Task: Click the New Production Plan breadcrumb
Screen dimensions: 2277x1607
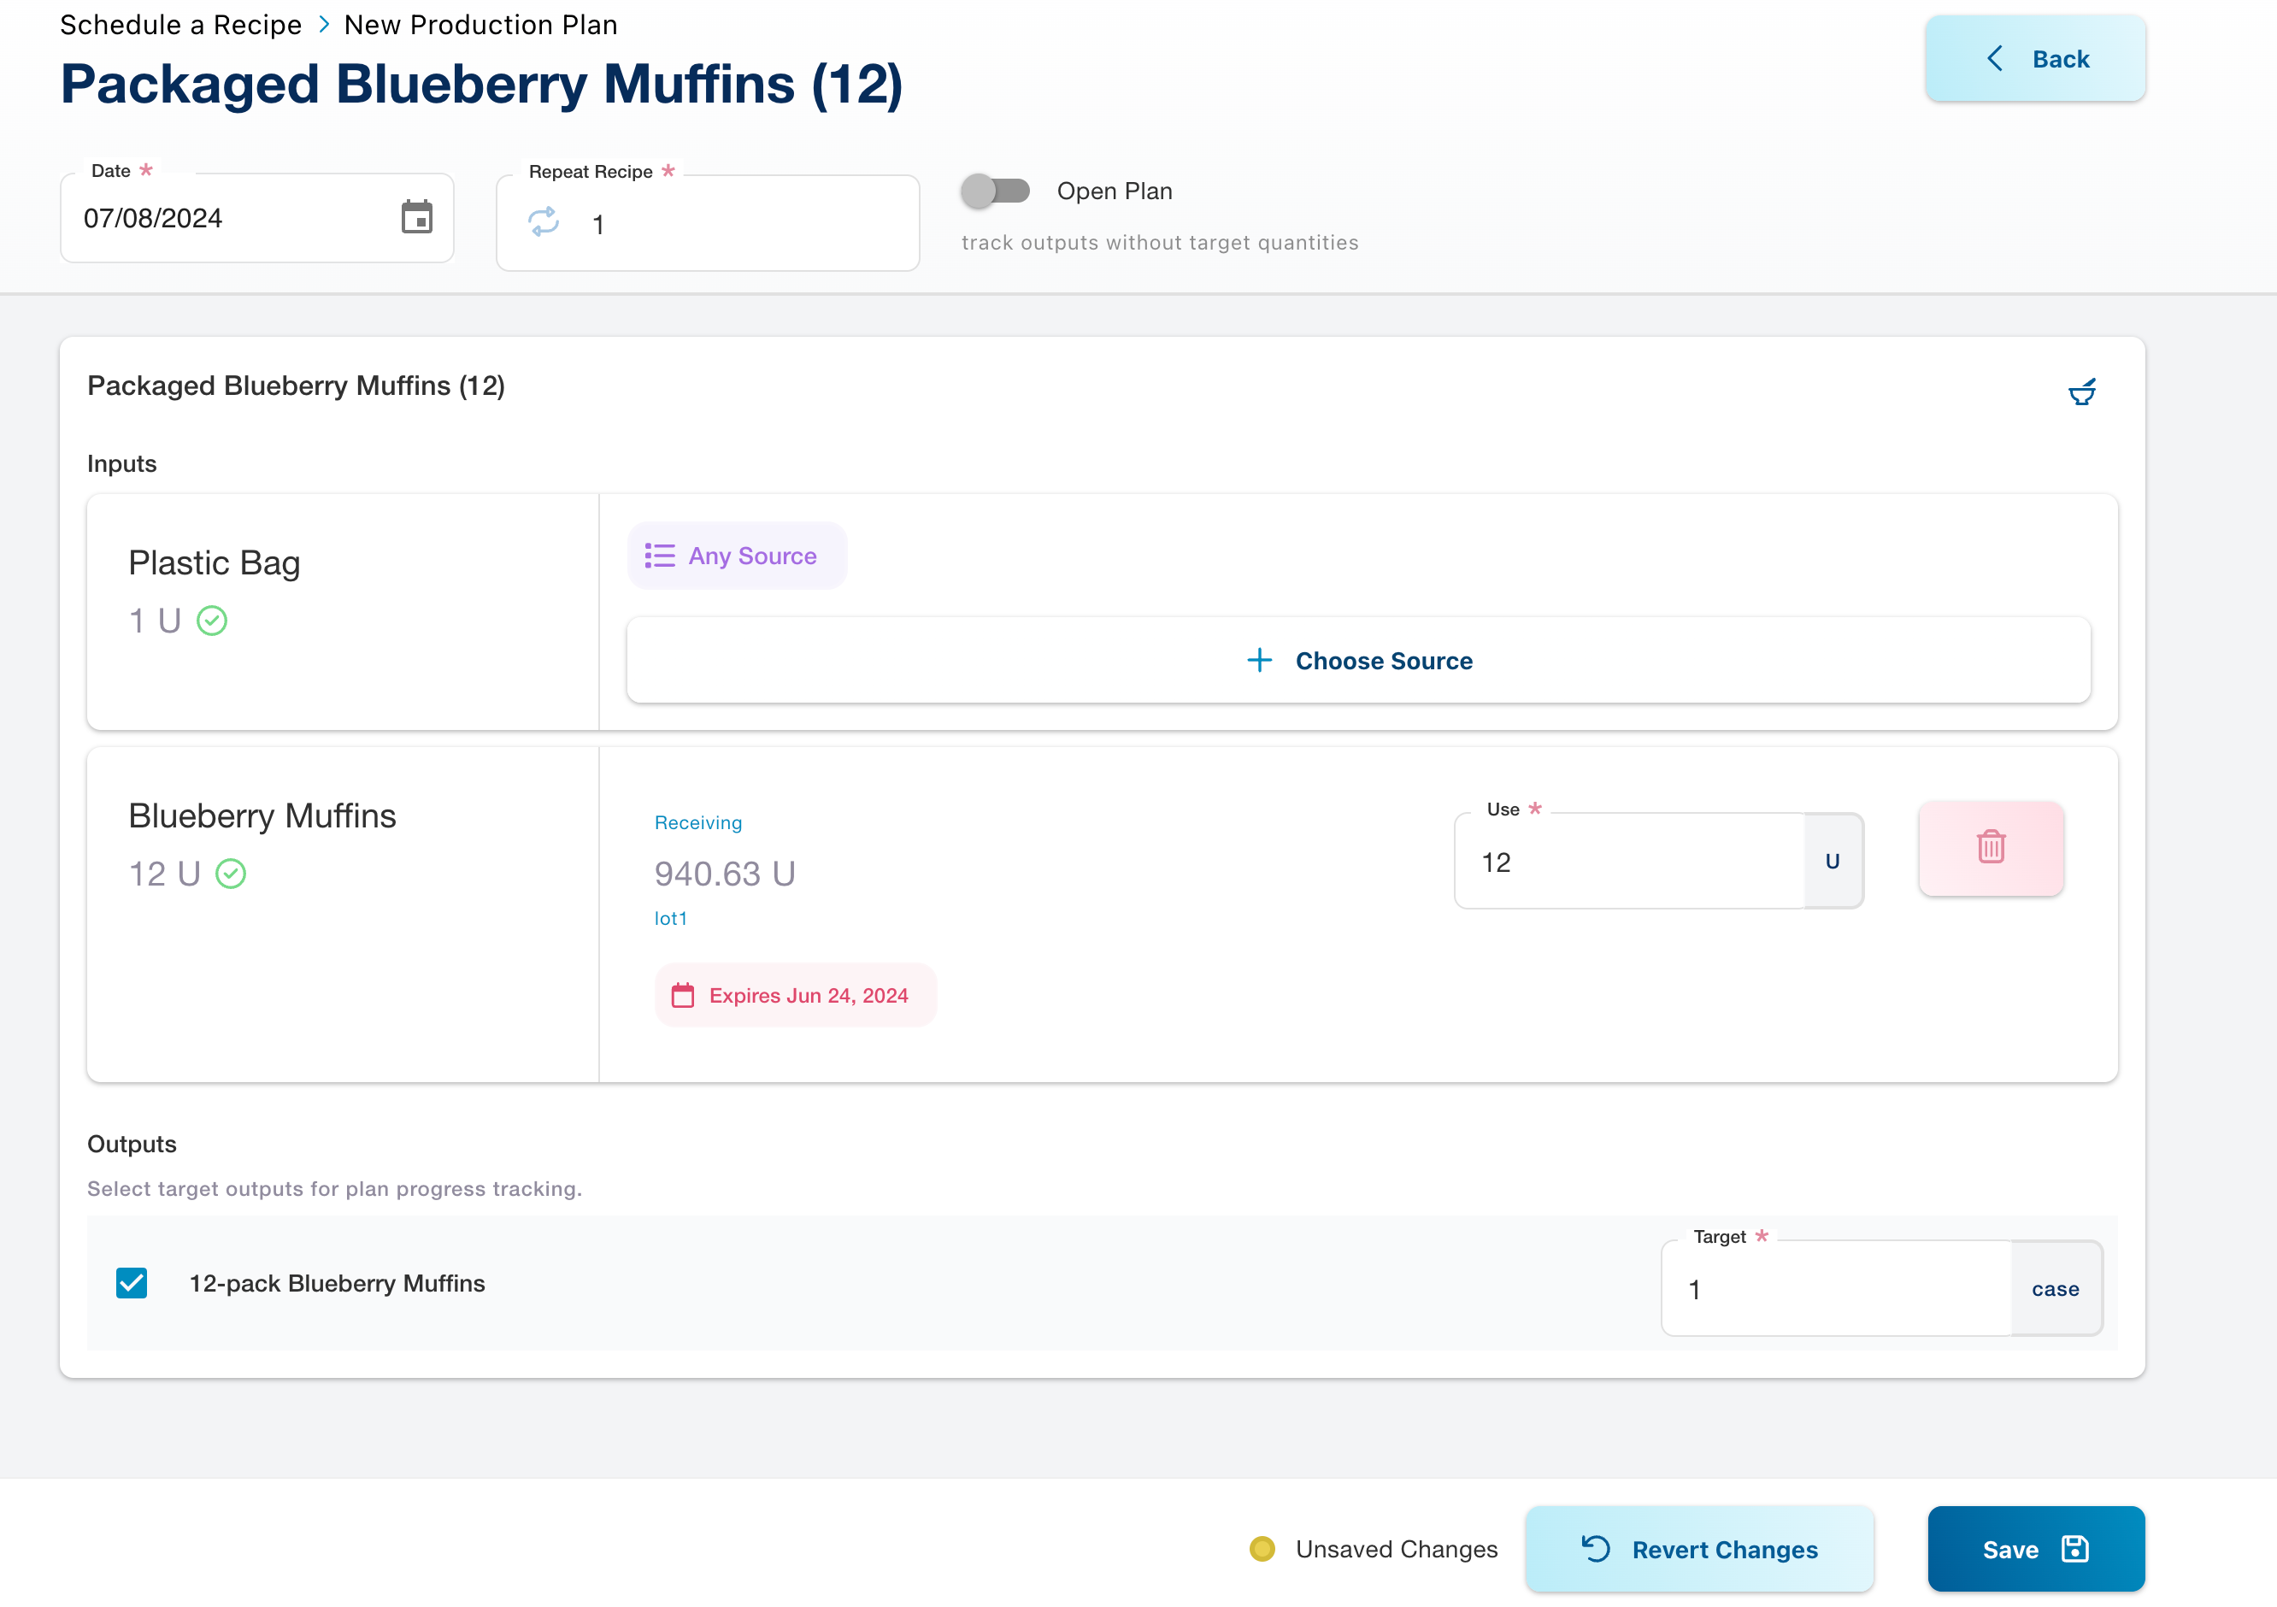Action: 480,25
